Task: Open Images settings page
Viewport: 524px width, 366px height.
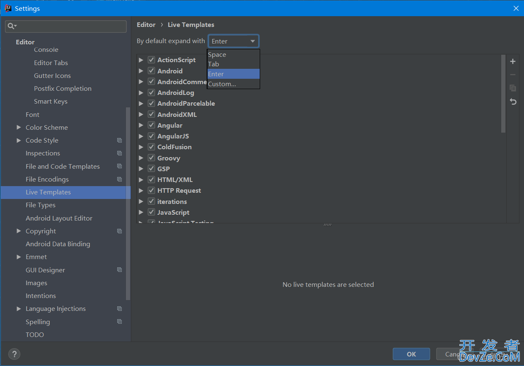Action: pyautogui.click(x=36, y=283)
